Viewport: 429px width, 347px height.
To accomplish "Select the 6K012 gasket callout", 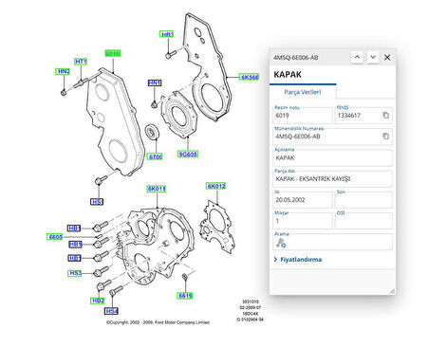I will point(216,186).
